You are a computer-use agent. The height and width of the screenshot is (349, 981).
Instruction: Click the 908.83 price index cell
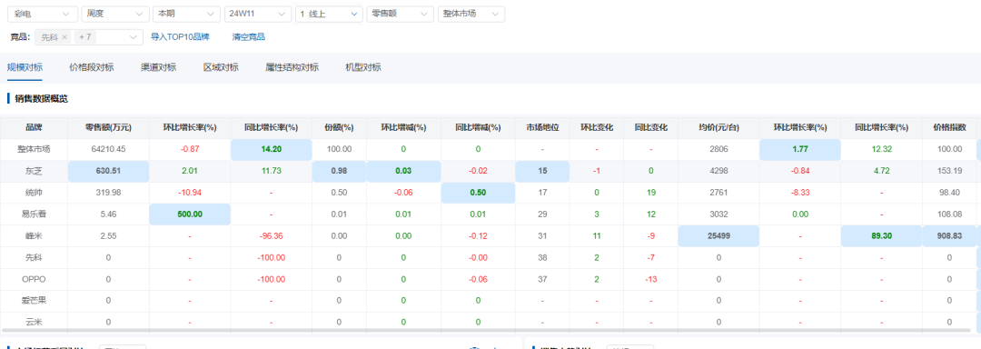point(949,235)
